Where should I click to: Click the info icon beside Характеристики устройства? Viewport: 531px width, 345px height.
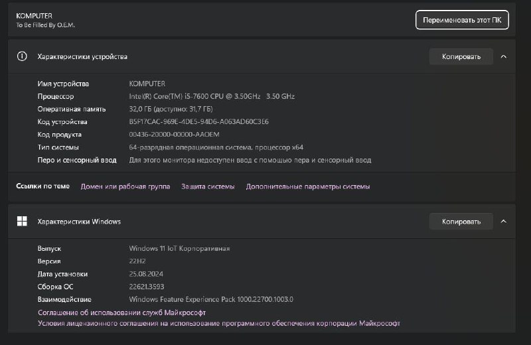point(22,56)
